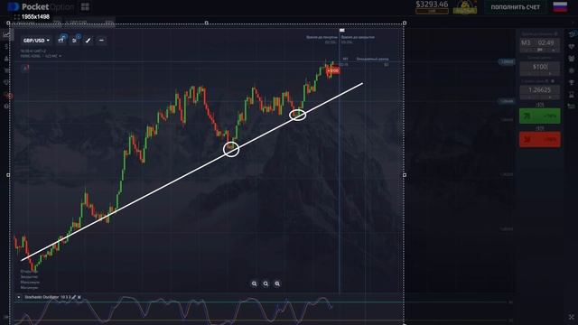Collapse the Stochastic Oscillator panel arrow
The height and width of the screenshot is (325, 578).
coord(19,297)
